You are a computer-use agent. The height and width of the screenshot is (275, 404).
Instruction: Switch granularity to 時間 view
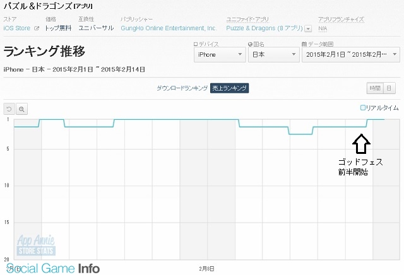pyautogui.click(x=375, y=88)
